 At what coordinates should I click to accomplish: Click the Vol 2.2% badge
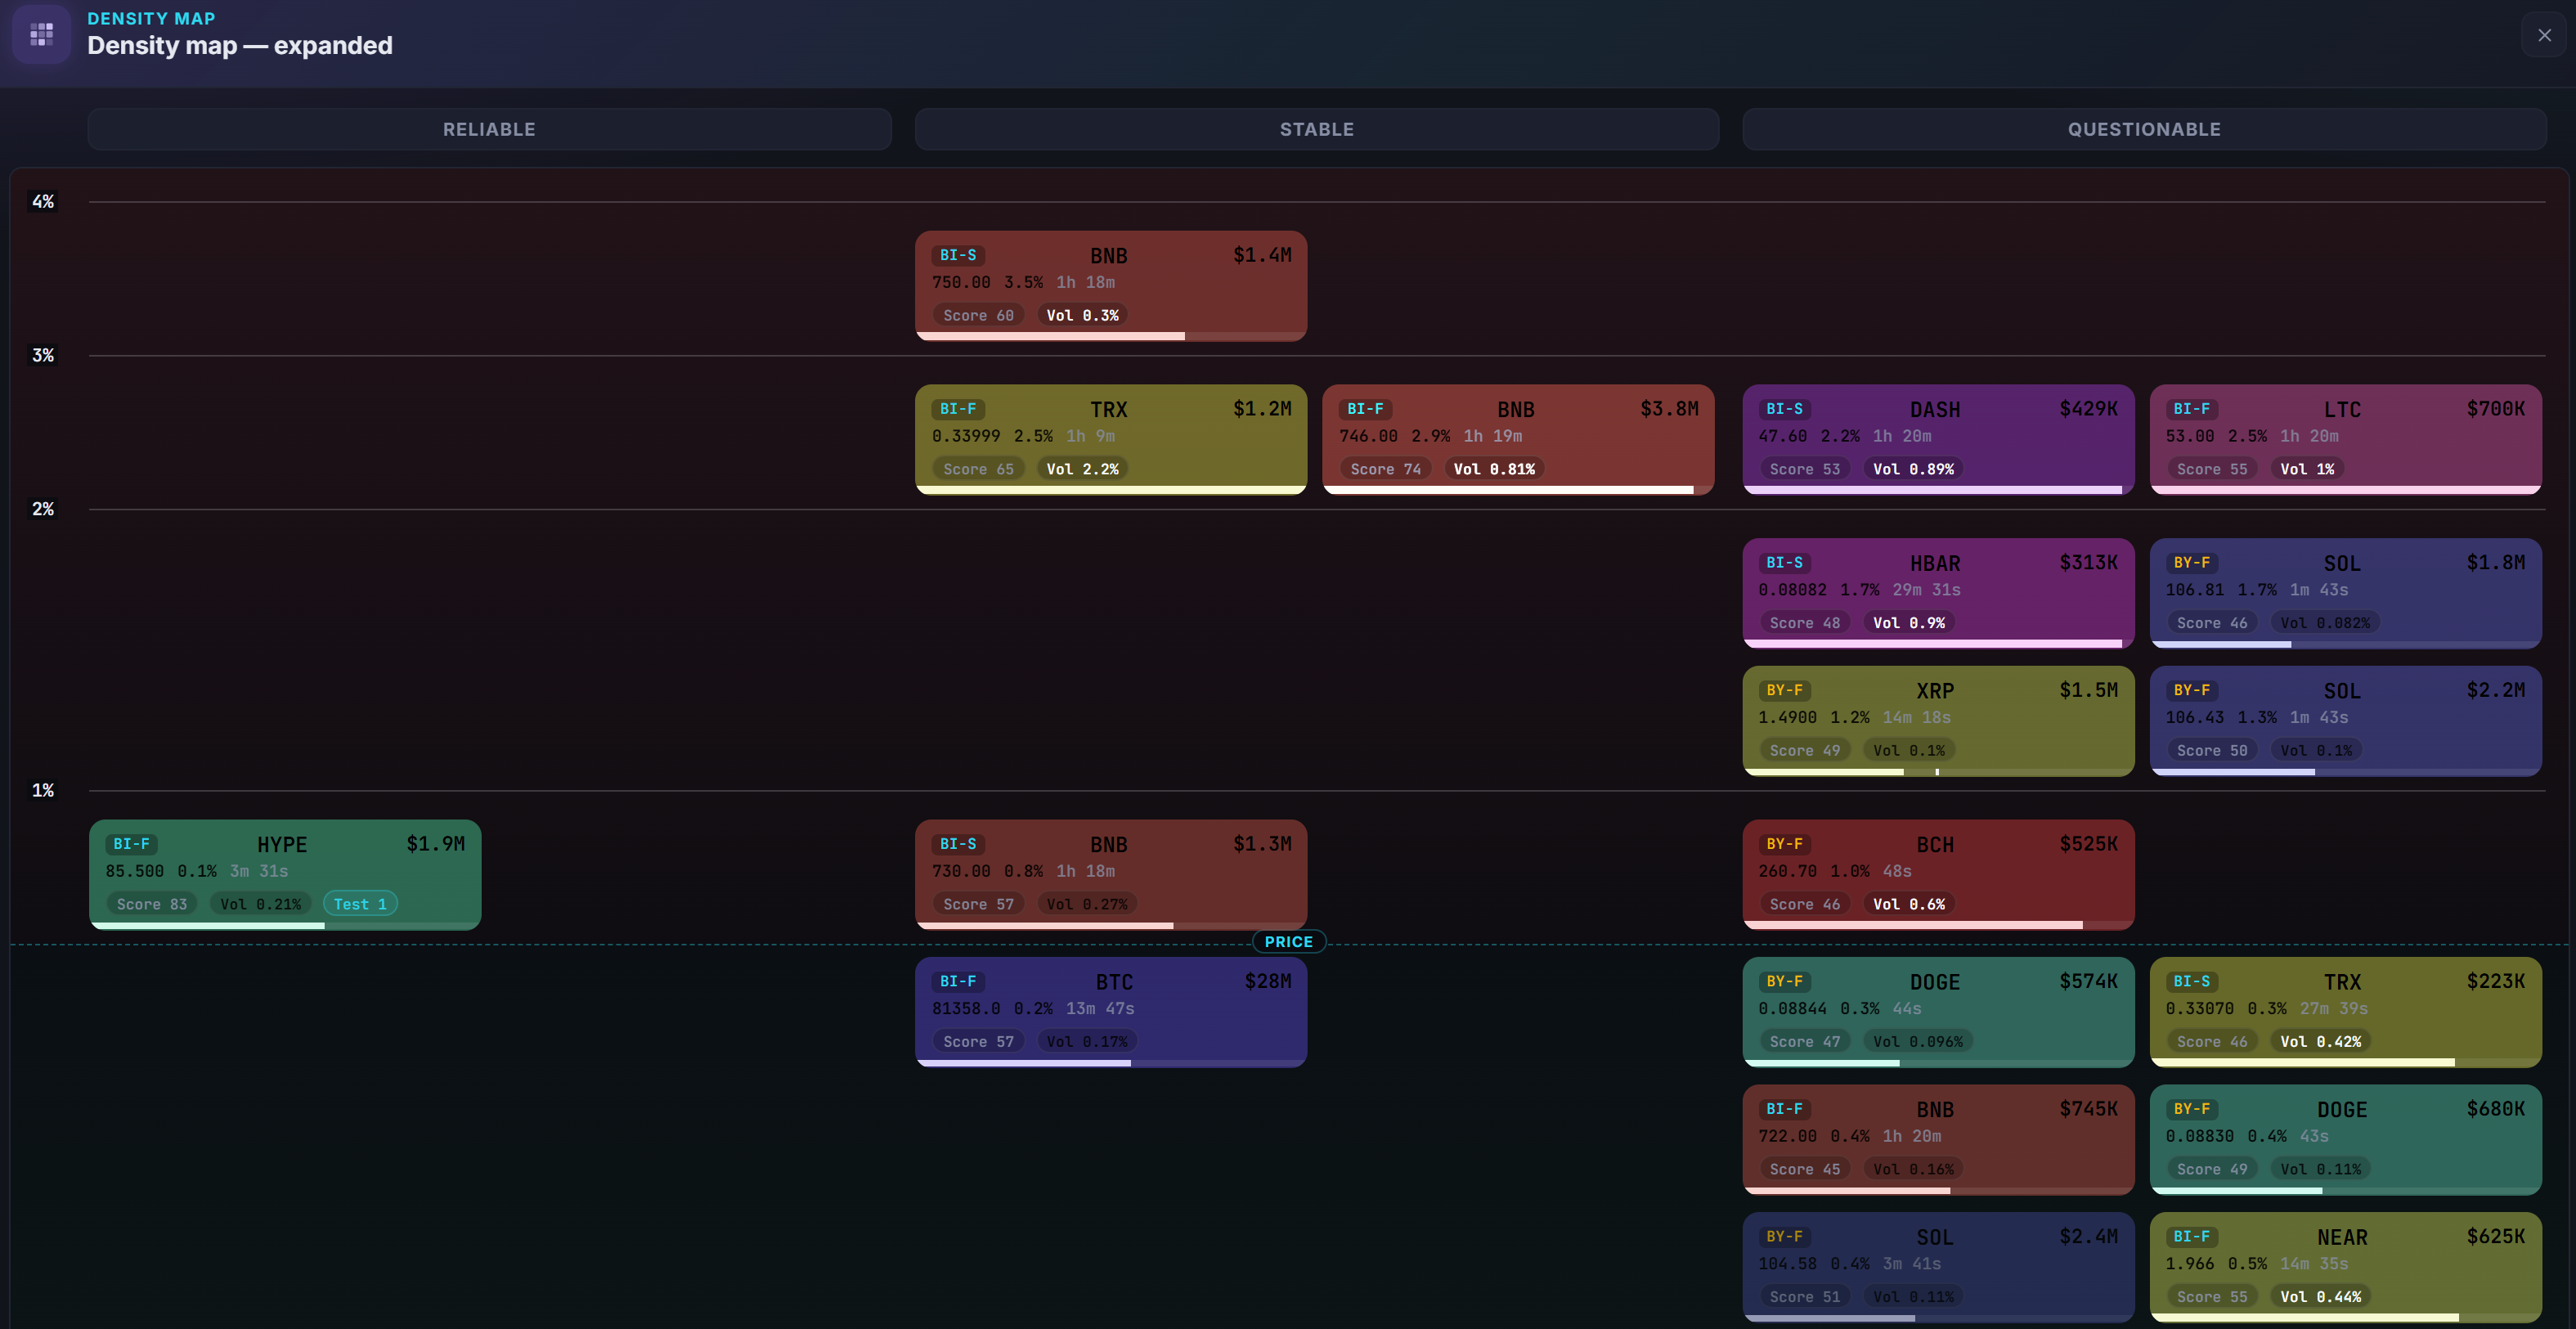(x=1082, y=469)
